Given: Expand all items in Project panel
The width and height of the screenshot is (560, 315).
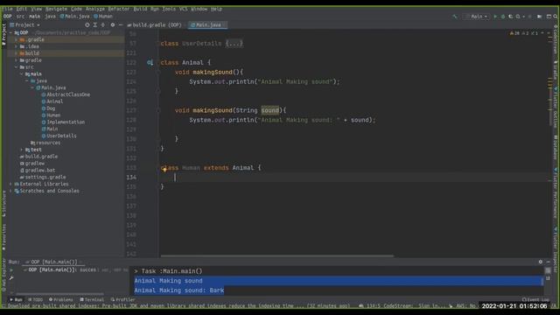Looking at the screenshot, I should coord(95,25).
